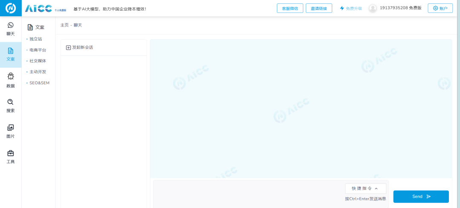This screenshot has width=460, height=208.
Task: Click the 聊天 breadcrumb text
Action: pyautogui.click(x=78, y=25)
